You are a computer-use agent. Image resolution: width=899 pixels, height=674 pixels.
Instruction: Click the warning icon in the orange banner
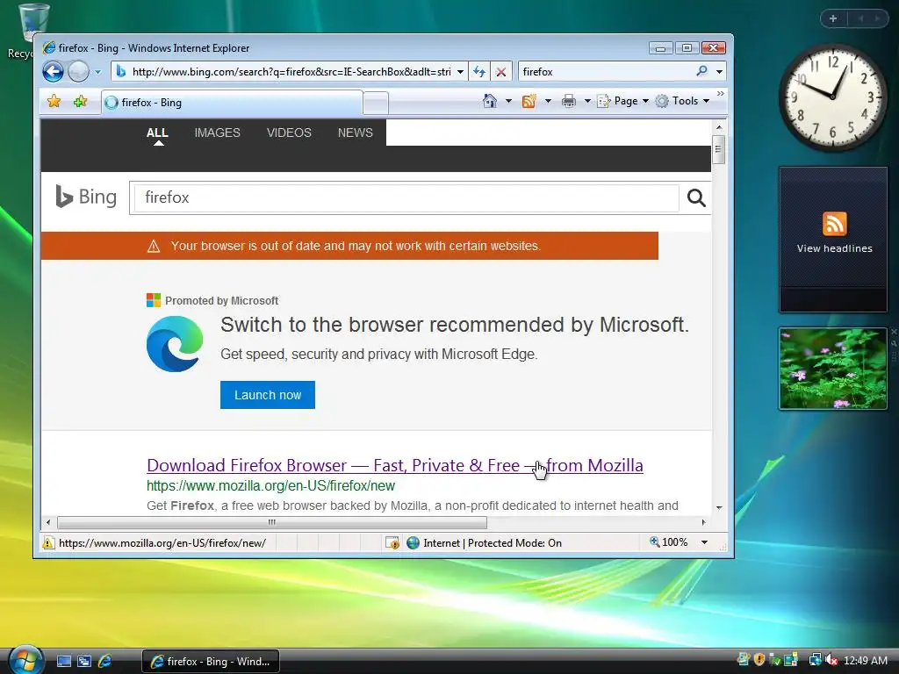[x=154, y=247]
